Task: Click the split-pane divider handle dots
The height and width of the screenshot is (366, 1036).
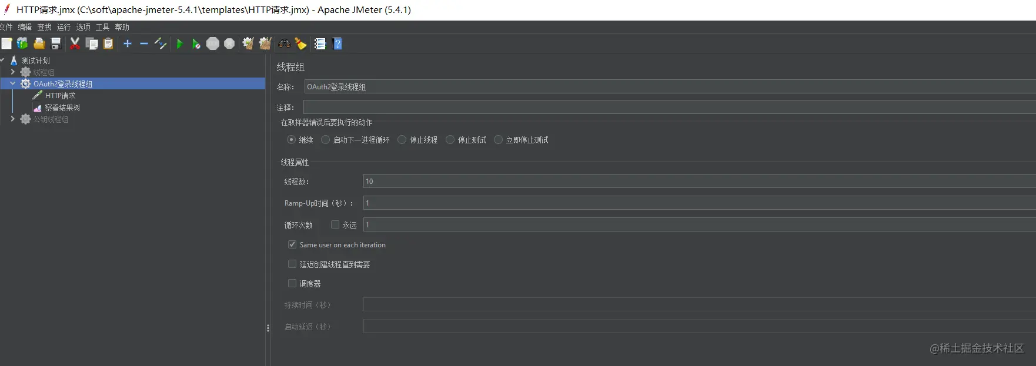Action: tap(268, 328)
